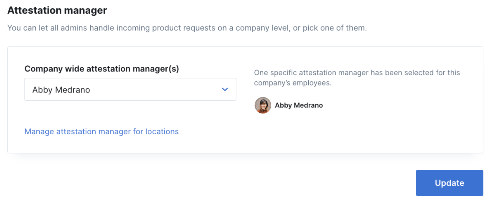Click the description about admins handling product requests
The image size is (489, 201).
[187, 28]
